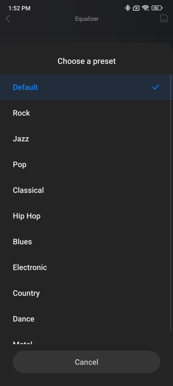Select the partially visible Metal preset
The width and height of the screenshot is (173, 386).
86,338
